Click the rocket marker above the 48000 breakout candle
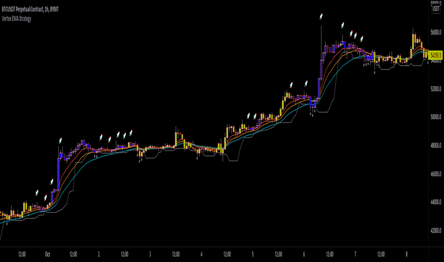The image size is (444, 262). tap(60, 140)
